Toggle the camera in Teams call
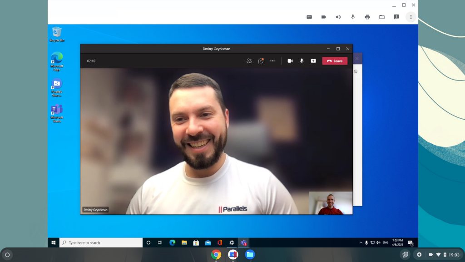The image size is (465, 262). coord(290,61)
